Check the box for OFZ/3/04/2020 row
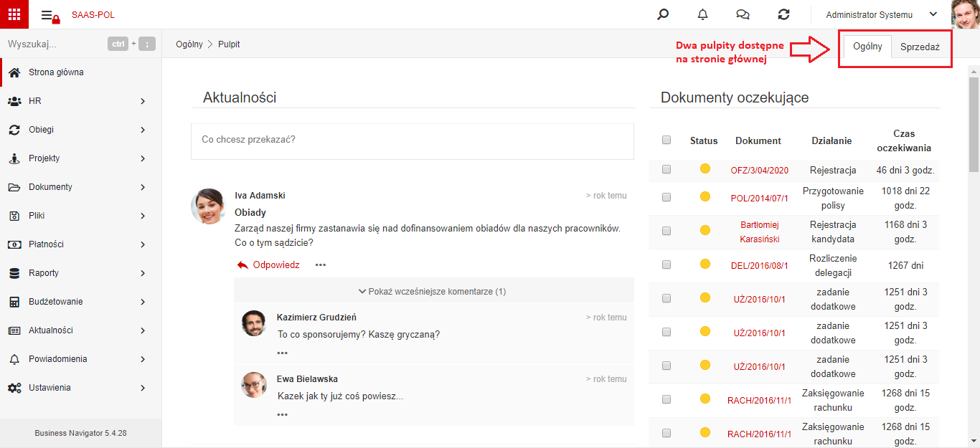The height and width of the screenshot is (448, 980). click(x=666, y=170)
